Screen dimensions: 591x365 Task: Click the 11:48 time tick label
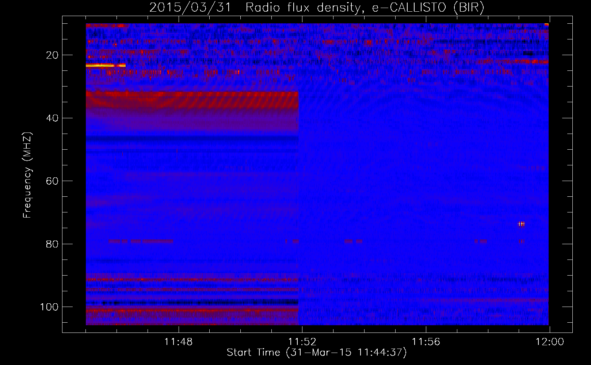(x=178, y=342)
